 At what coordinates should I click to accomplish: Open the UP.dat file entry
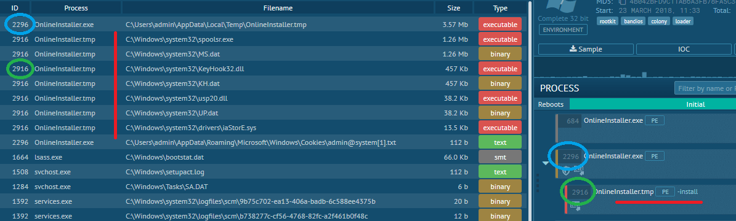coord(172,114)
